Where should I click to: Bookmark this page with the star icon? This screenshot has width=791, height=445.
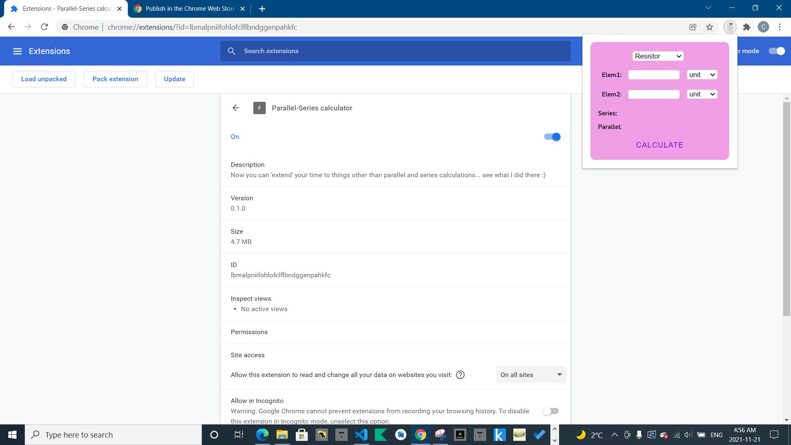tap(709, 27)
